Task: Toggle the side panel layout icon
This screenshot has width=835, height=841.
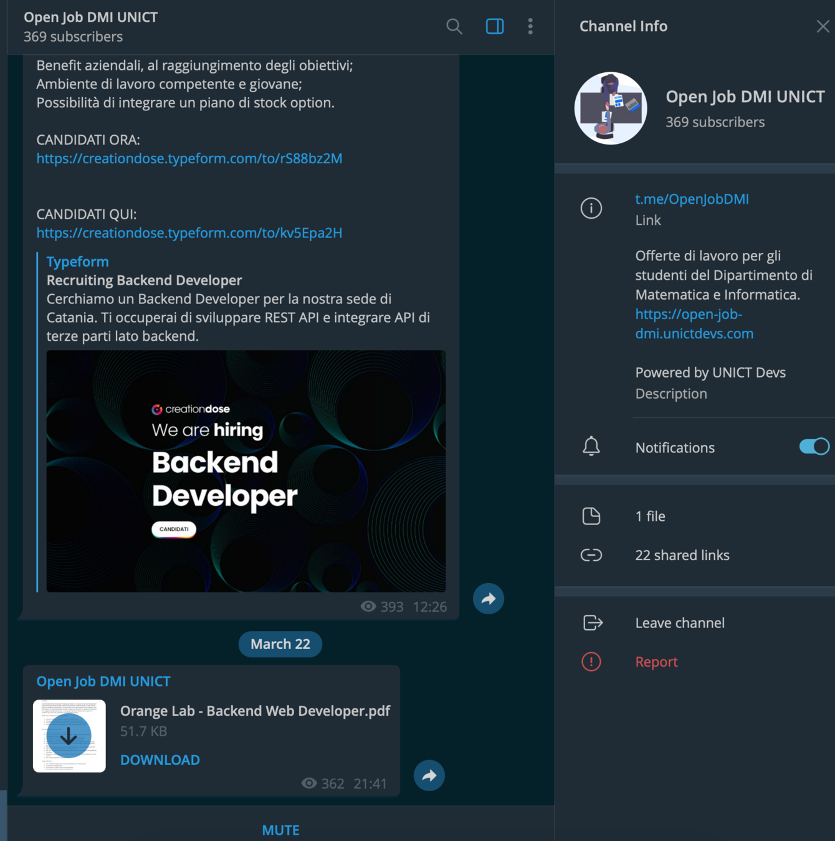Action: click(x=495, y=26)
